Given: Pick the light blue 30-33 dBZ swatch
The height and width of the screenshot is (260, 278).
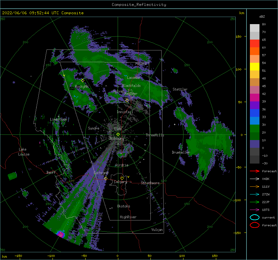Looking at the screenshot, I should point(255,121).
